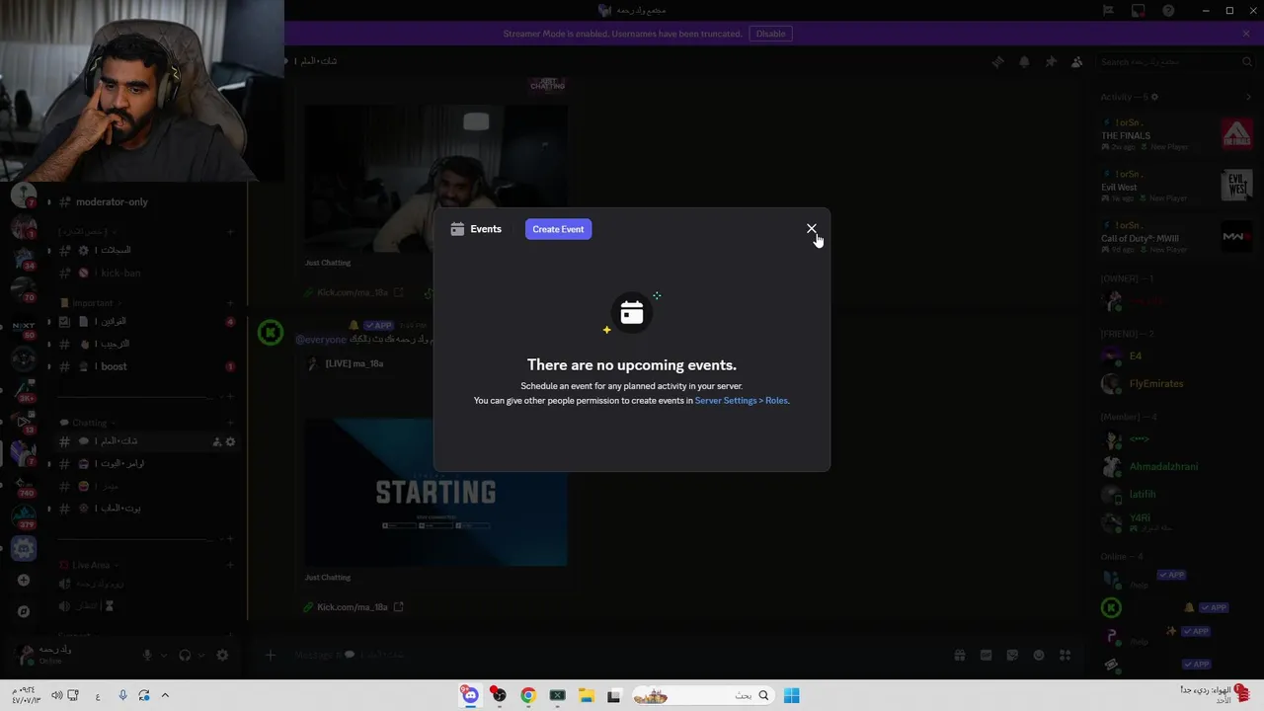Screen dimensions: 1264x711
Task: Open the sticker picker icon
Action: tap(1012, 655)
